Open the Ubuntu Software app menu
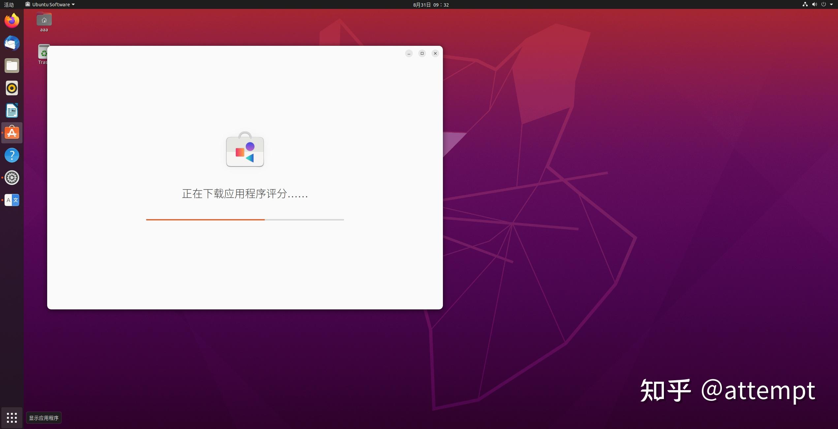 pyautogui.click(x=50, y=4)
